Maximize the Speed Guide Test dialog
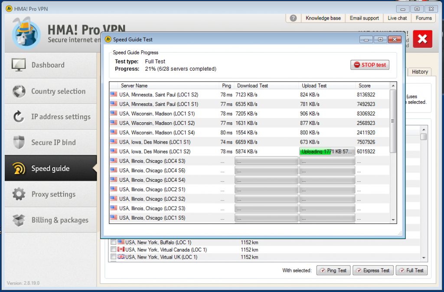The height and width of the screenshot is (292, 444). [x=380, y=39]
